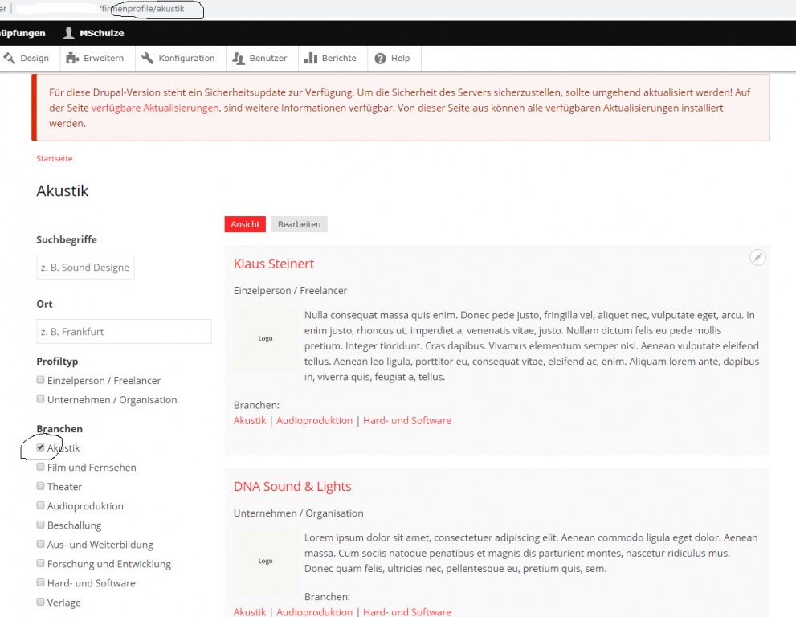Select the Audioproduktion filter checkbox
The image size is (796, 617).
coord(41,505)
